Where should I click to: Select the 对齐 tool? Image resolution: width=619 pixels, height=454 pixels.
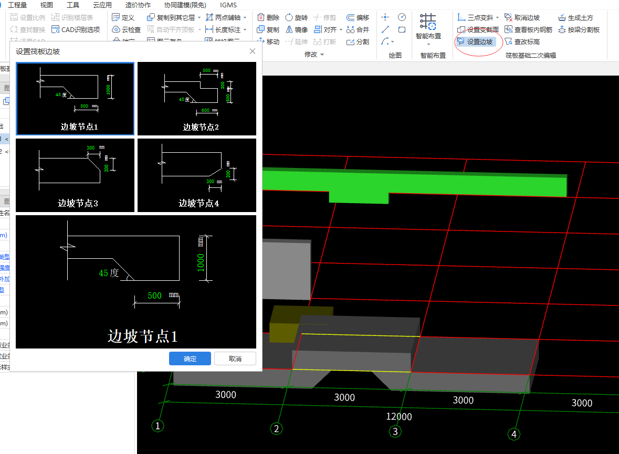coord(326,29)
